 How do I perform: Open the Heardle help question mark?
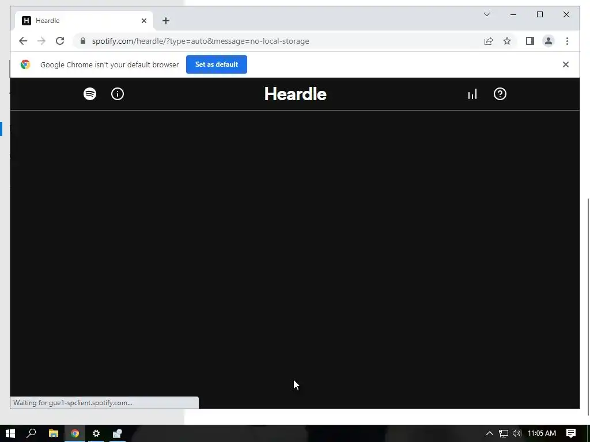point(500,94)
